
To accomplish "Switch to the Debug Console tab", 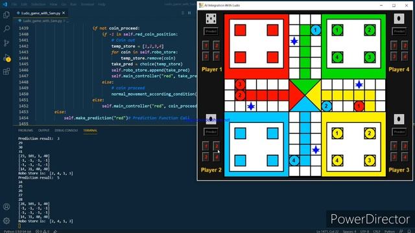I will point(66,131).
